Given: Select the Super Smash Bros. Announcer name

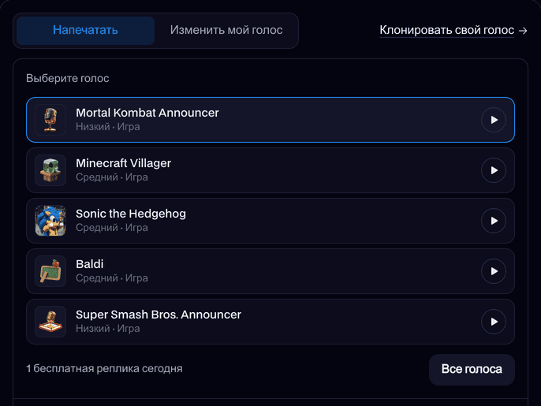Looking at the screenshot, I should click(159, 315).
